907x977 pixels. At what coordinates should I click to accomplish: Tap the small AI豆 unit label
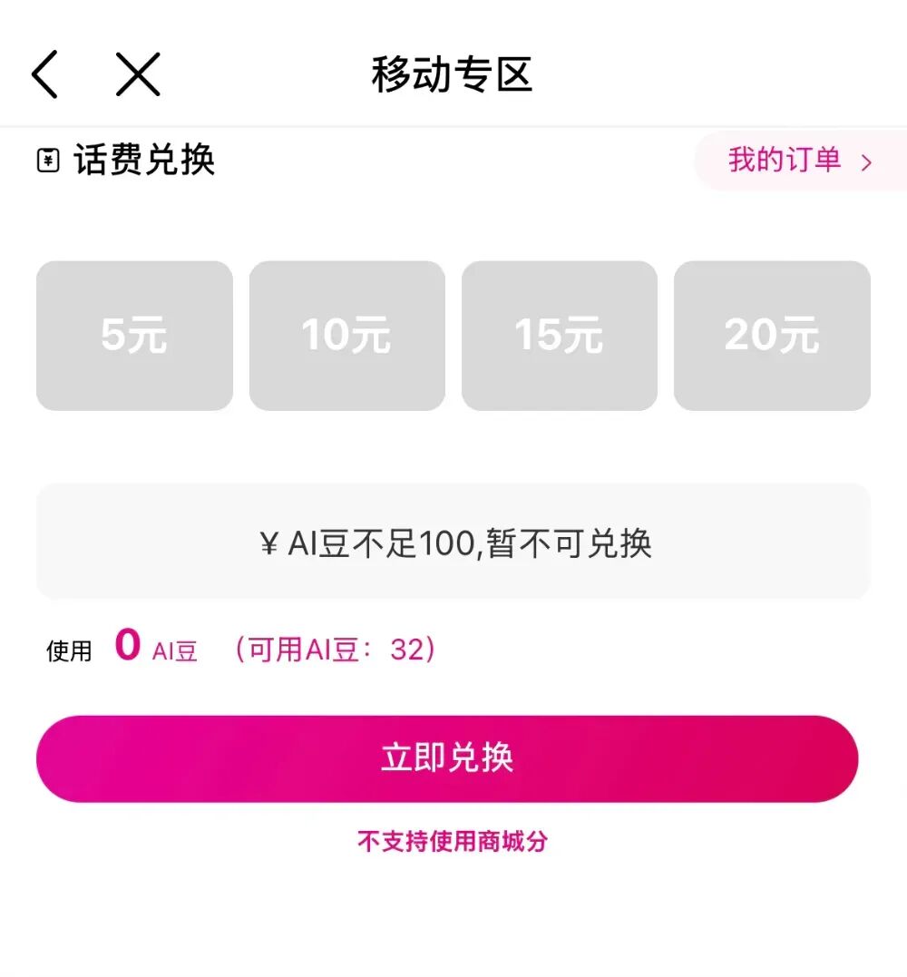coord(175,651)
